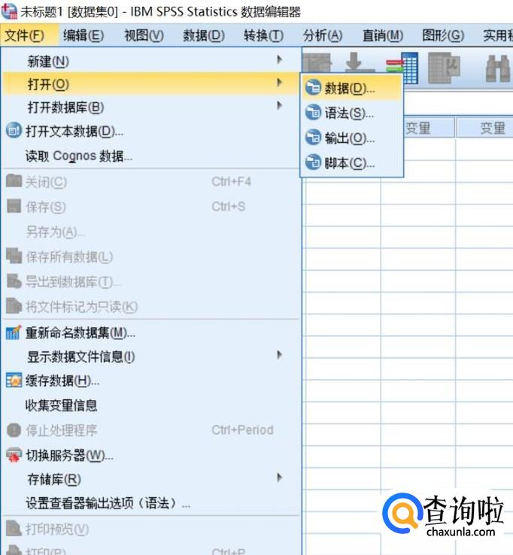Click the 打开文本数据 globe icon
This screenshot has height=555, width=513.
tap(14, 130)
